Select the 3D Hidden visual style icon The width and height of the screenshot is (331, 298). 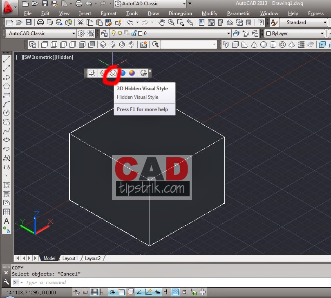(x=113, y=73)
